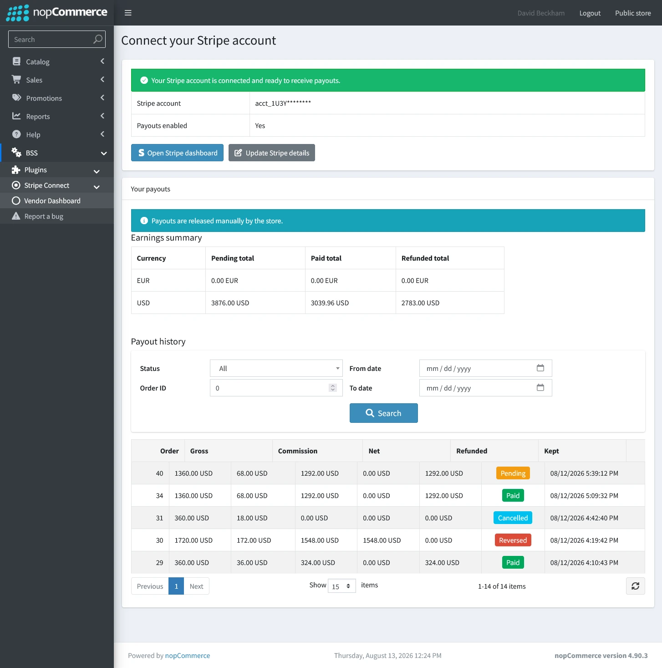Collapse the Stripe Connect submenu chevron
The image size is (662, 668).
click(x=97, y=187)
